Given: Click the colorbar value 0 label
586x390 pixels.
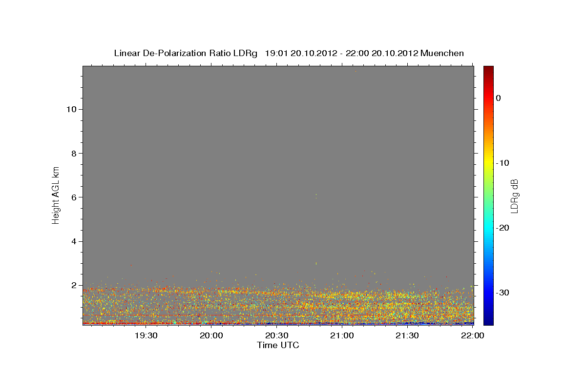Looking at the screenshot, I should click(499, 98).
